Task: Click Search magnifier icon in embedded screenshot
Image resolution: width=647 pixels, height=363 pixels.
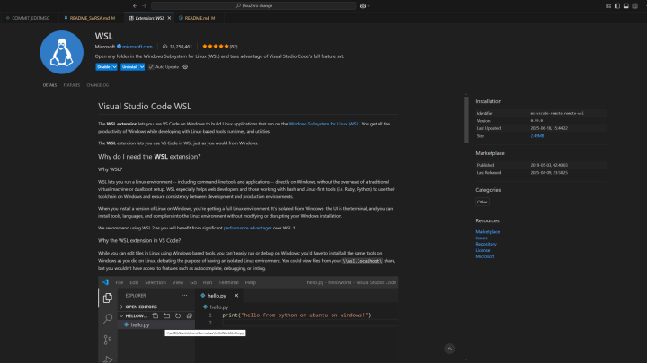Action: pos(108,318)
